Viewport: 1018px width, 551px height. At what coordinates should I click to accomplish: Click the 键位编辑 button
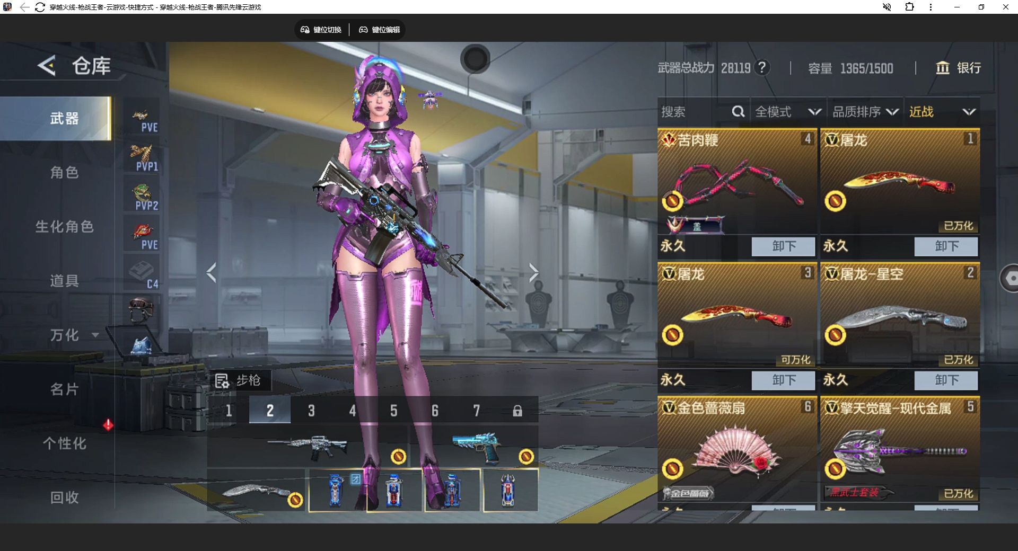pyautogui.click(x=380, y=30)
